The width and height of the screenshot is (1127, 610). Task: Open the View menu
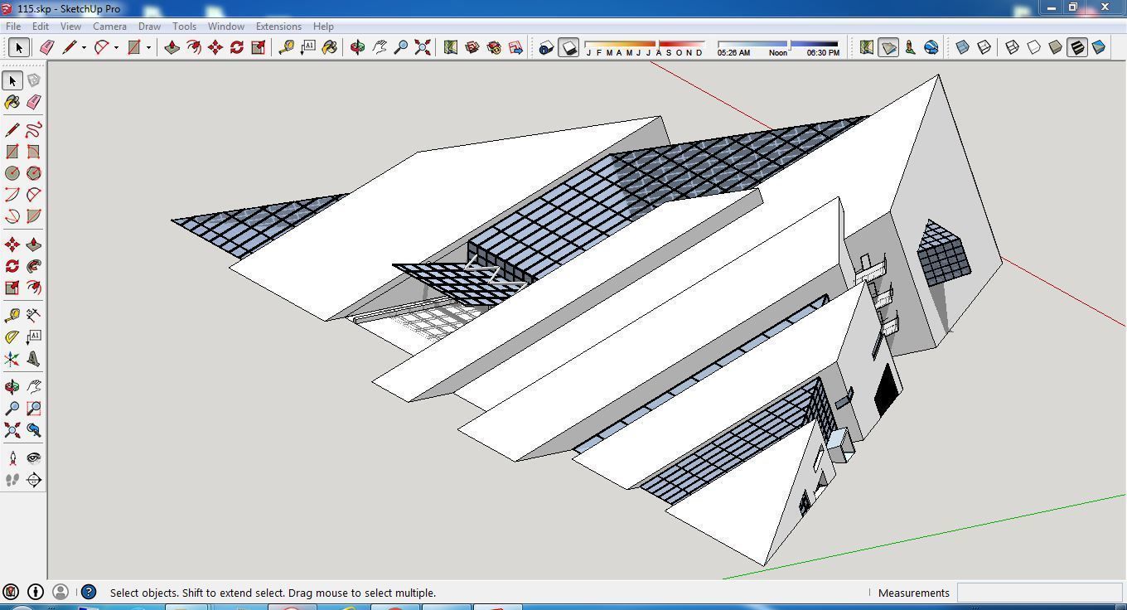click(x=70, y=27)
